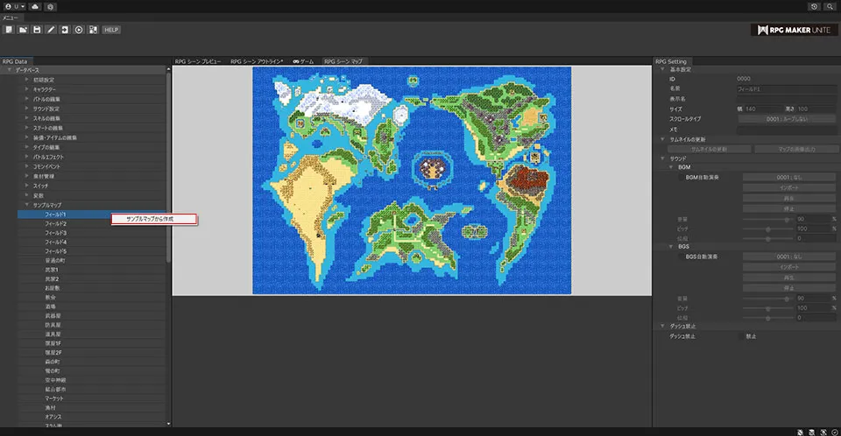The image size is (841, 436).
Task: Adjust the BGM ピッチ slider
Action: click(x=768, y=228)
